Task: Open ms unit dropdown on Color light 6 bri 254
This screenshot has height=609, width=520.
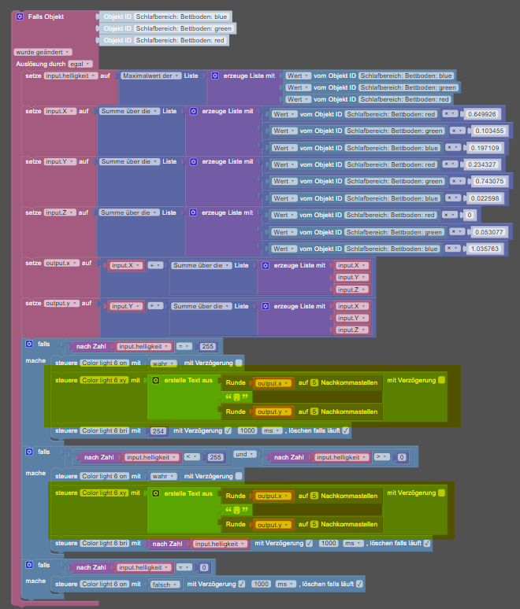Action: coord(272,430)
